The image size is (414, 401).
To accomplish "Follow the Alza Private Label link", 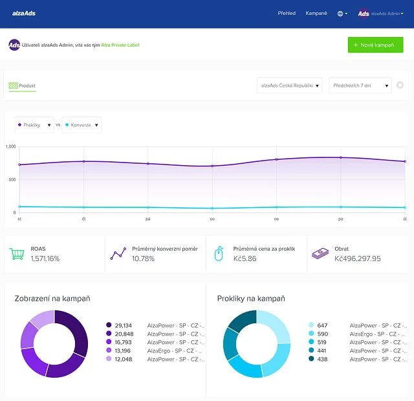I will click(120, 45).
